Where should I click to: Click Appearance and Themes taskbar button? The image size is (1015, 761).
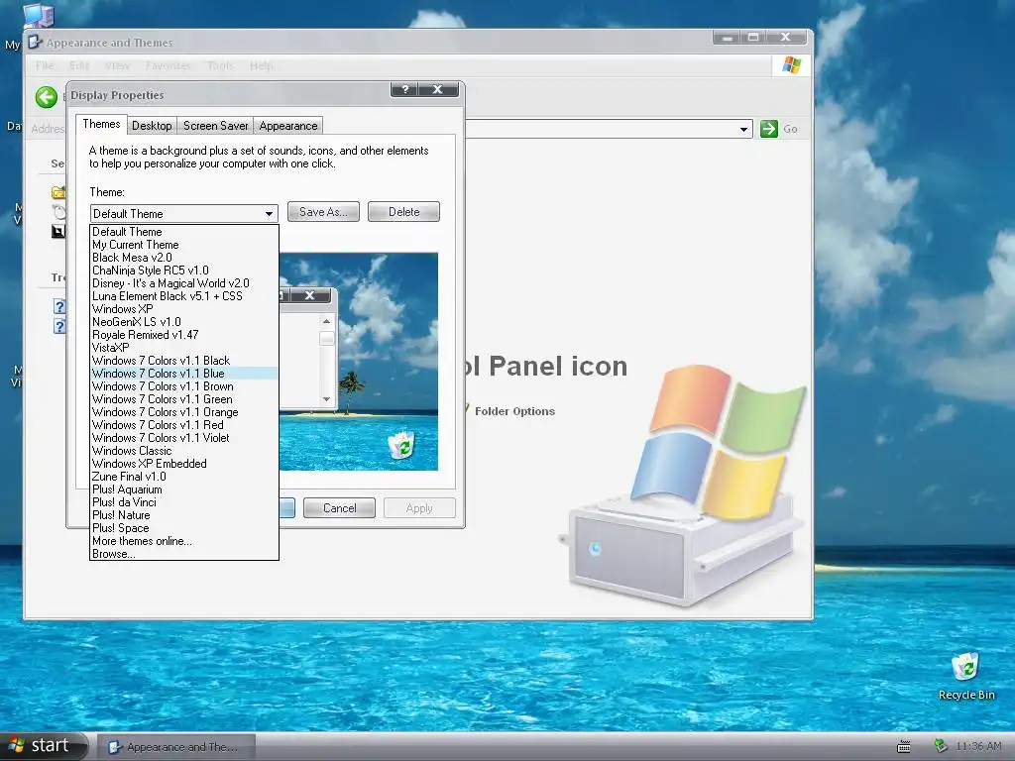[x=176, y=747]
